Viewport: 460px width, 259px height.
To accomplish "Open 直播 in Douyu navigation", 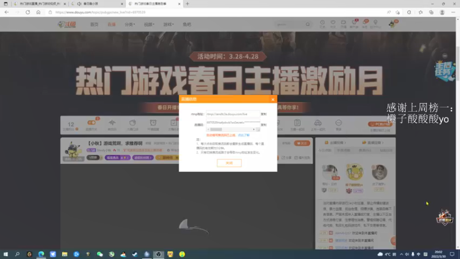I will [112, 24].
